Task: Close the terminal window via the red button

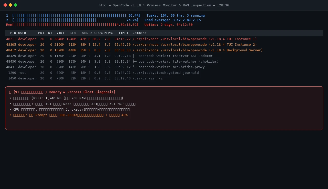Action: pyautogui.click(x=5, y=5)
